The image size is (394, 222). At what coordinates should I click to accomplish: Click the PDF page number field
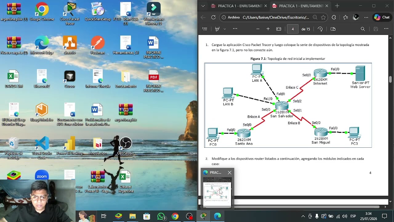pos(293,29)
